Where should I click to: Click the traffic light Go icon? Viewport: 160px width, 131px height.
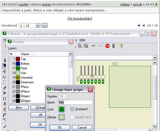click(x=113, y=46)
